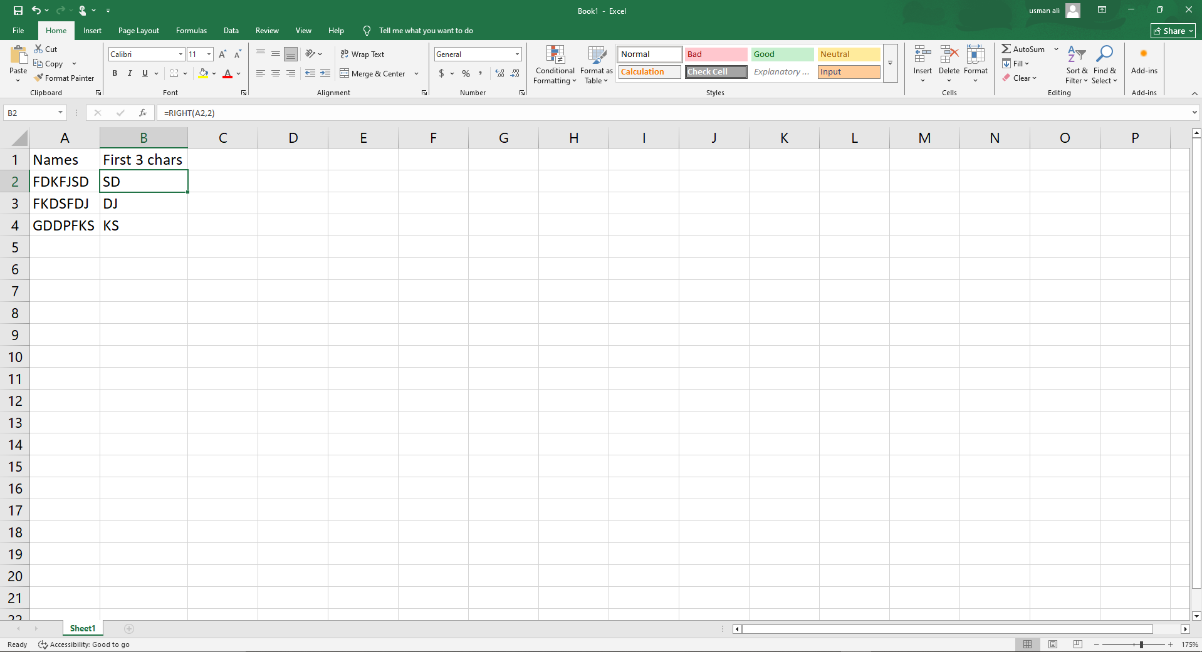
Task: Apply percent style
Action: [x=466, y=73]
